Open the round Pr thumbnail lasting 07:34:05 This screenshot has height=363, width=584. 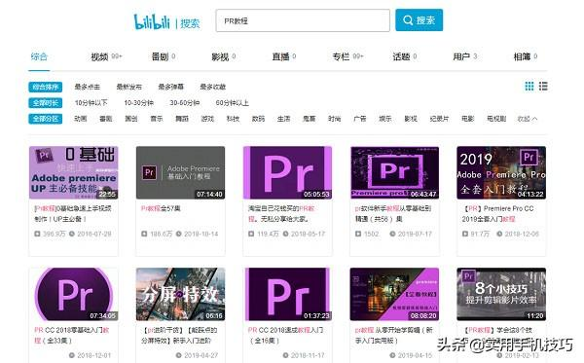pos(73,294)
